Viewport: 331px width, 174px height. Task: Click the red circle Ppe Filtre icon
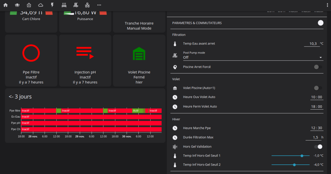31,53
